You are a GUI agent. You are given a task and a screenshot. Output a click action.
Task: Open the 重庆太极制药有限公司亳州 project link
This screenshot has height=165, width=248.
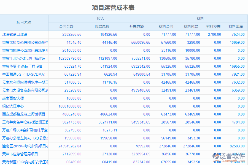25,42
